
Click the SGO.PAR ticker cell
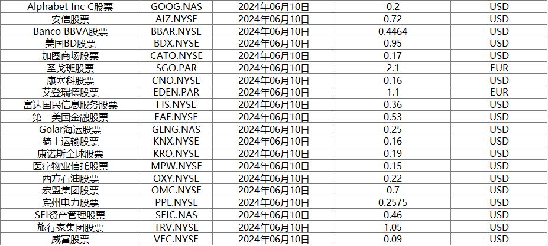point(177,68)
